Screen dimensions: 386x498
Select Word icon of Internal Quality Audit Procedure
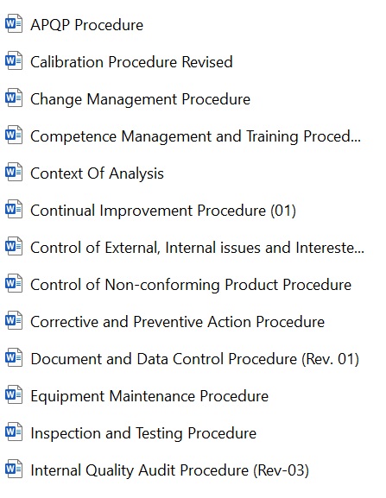click(x=14, y=469)
